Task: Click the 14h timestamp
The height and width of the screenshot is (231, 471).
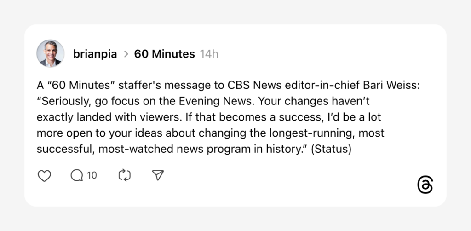Action: pos(209,54)
